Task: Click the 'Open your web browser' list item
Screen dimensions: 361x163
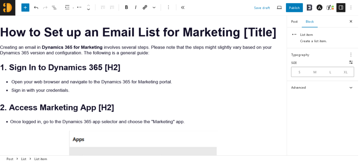Action: pos(92,82)
